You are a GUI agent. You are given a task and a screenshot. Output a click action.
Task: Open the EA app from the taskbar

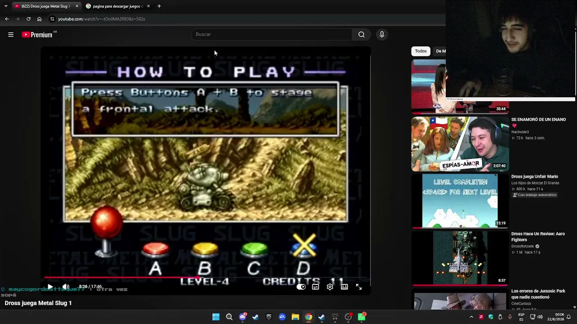pos(282,317)
